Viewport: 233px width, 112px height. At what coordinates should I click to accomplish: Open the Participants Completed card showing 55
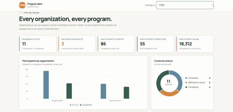tap(156, 44)
